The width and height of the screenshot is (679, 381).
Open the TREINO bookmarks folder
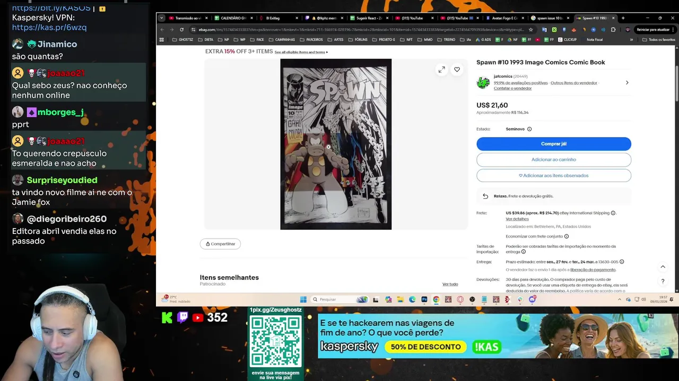pyautogui.click(x=446, y=40)
